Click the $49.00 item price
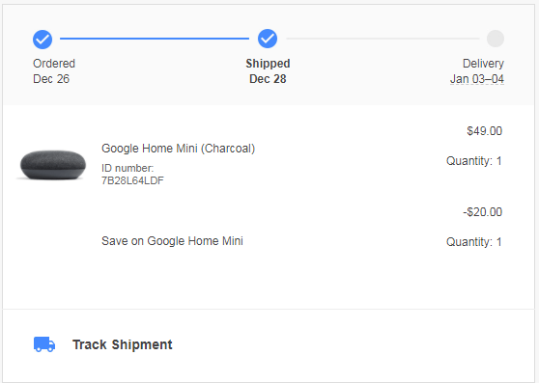The height and width of the screenshot is (383, 539). tap(484, 131)
